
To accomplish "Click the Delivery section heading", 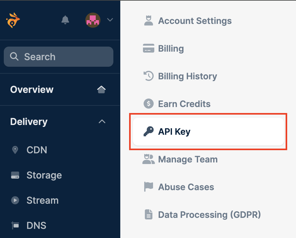I will coord(29,122).
